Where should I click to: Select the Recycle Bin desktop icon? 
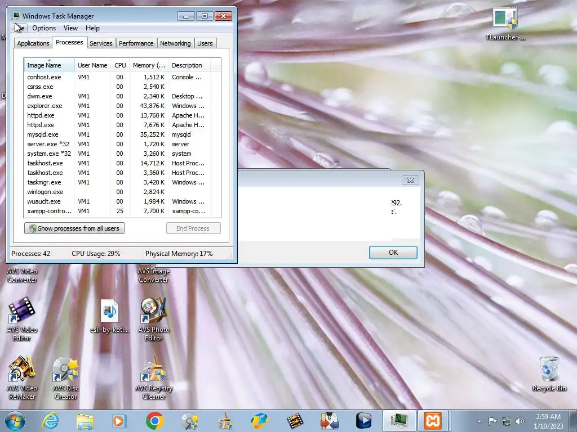(x=549, y=373)
